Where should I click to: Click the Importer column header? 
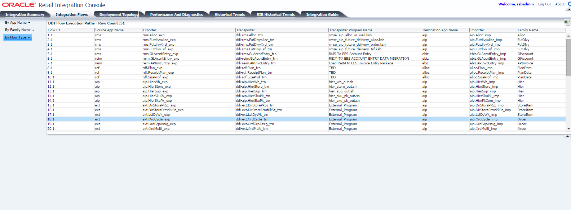493,30
